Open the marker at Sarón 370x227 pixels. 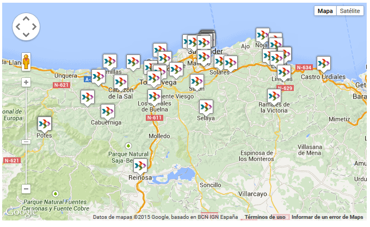(197, 82)
